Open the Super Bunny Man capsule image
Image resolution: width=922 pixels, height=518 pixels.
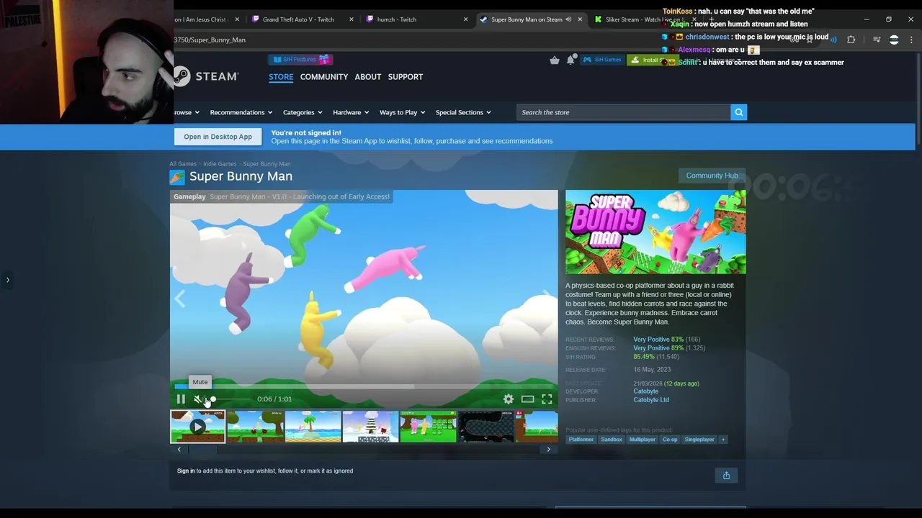655,232
